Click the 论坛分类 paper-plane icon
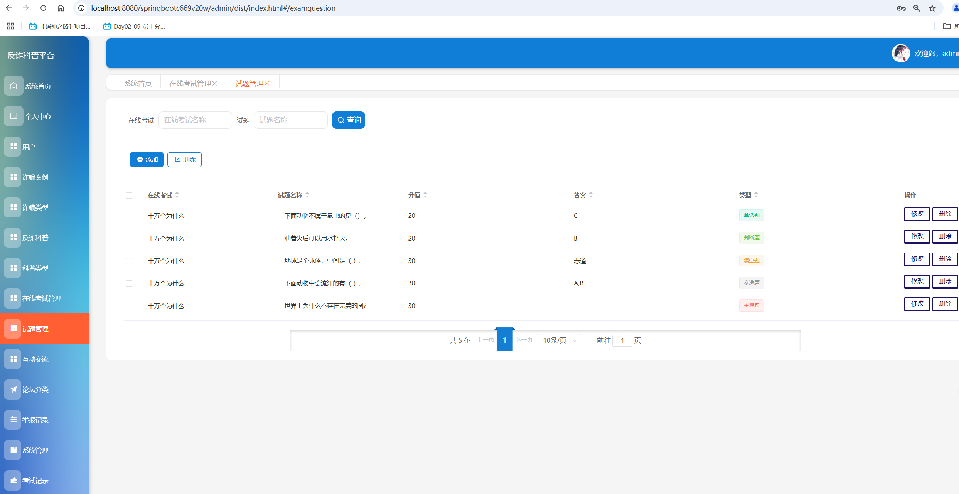Screen dimensions: 959x494 pos(13,389)
